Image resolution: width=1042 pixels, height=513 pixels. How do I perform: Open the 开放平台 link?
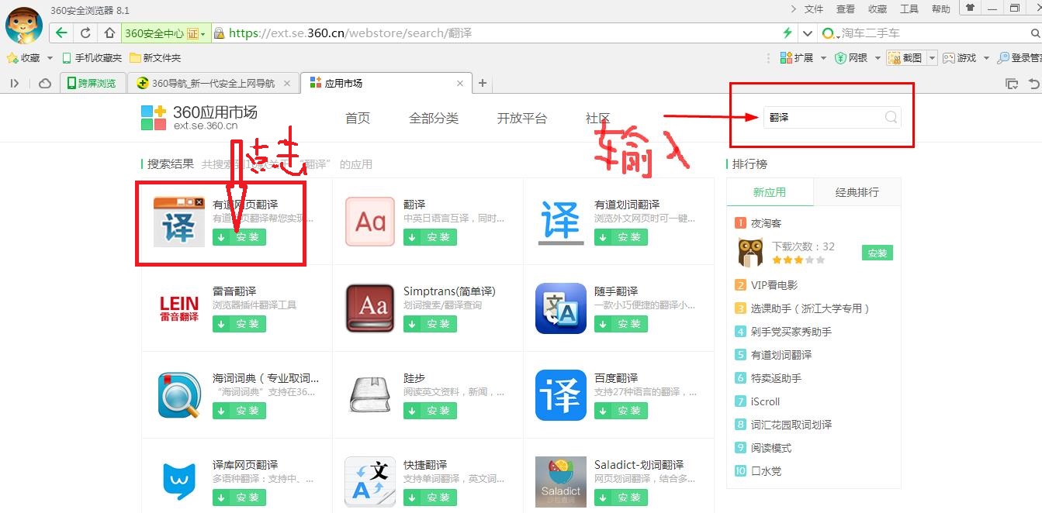click(x=523, y=118)
